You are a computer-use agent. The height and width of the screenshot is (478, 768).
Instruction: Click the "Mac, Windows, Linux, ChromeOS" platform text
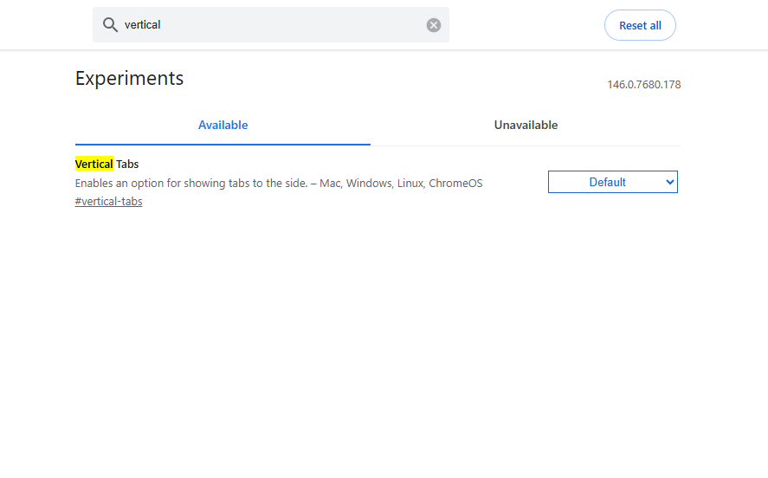point(400,183)
